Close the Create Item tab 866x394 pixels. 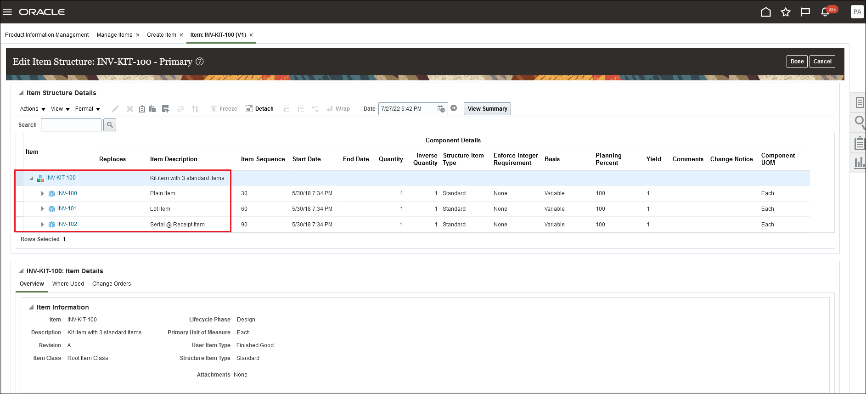[x=181, y=35]
